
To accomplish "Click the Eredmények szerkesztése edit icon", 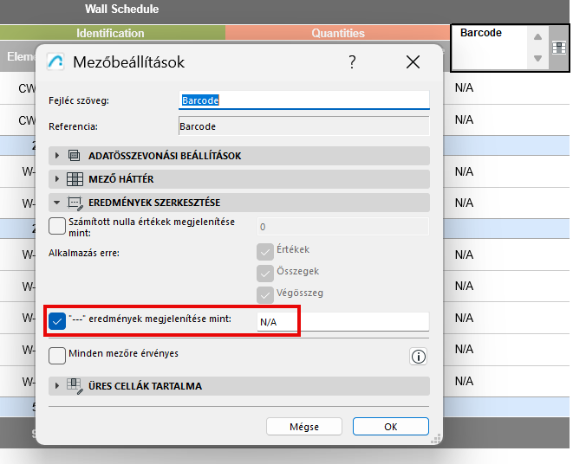I will [x=75, y=203].
